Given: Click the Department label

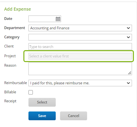Looking at the screenshot, I should pos(14,28).
